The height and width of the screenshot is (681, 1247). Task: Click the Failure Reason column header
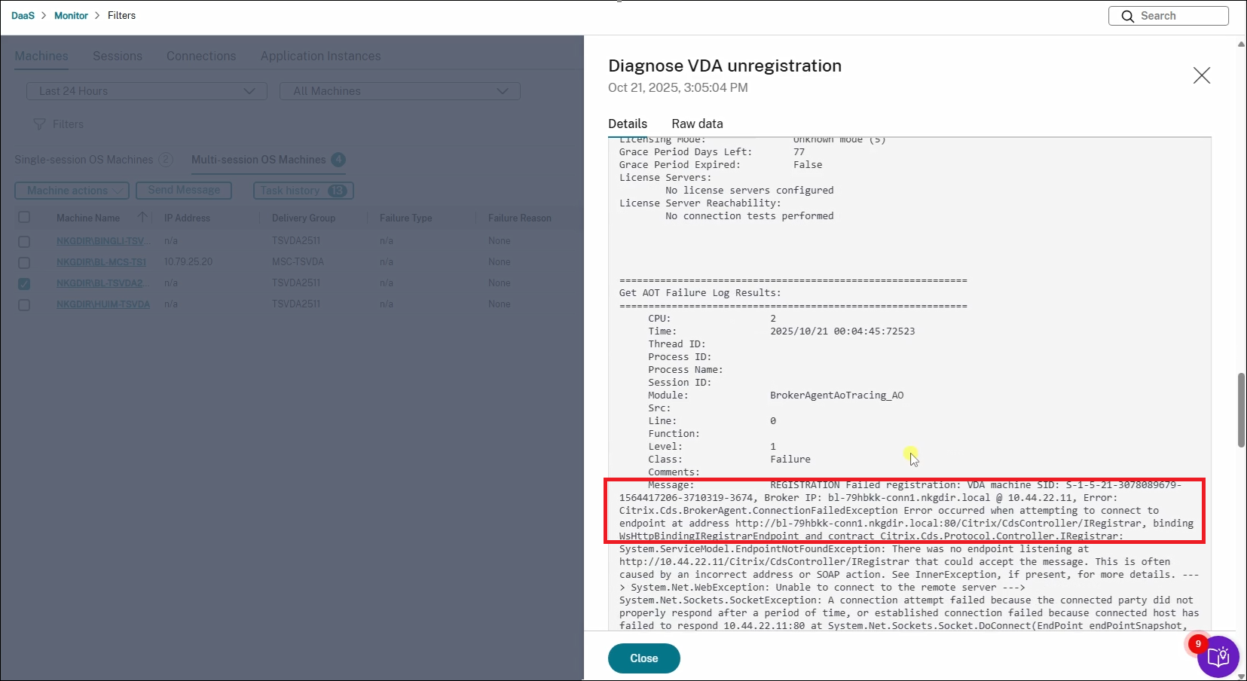(x=520, y=218)
